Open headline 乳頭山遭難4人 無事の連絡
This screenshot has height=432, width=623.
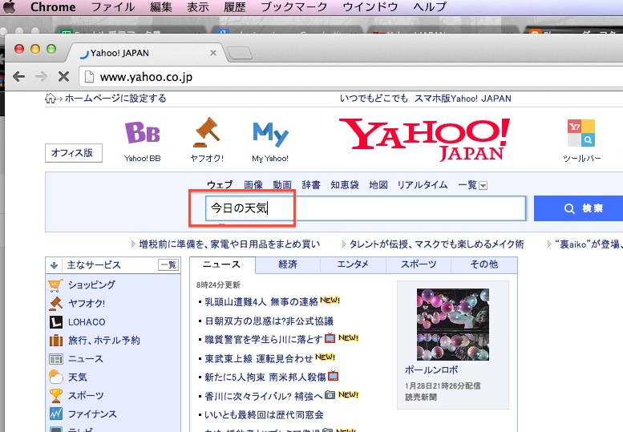coord(261,302)
